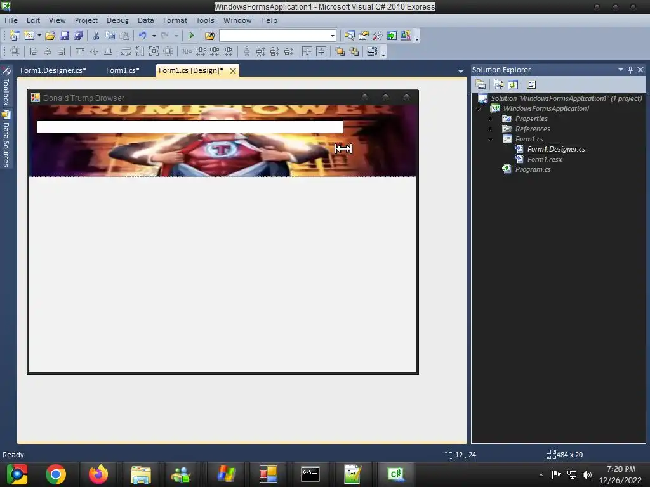Switch to the Form1.Designer.cs tab
The height and width of the screenshot is (487, 650).
(53, 70)
